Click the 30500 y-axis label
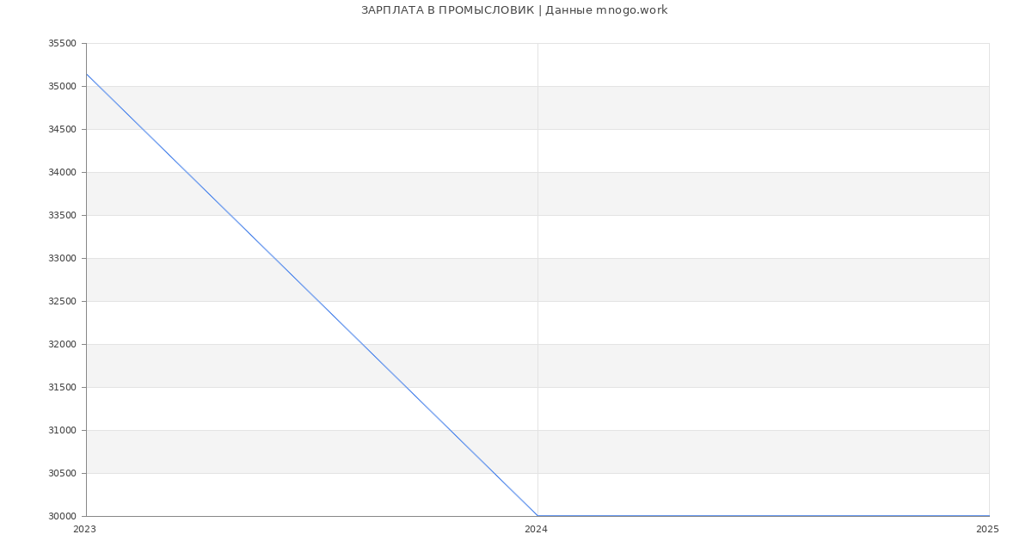This screenshot has height=559, width=1032. 62,474
